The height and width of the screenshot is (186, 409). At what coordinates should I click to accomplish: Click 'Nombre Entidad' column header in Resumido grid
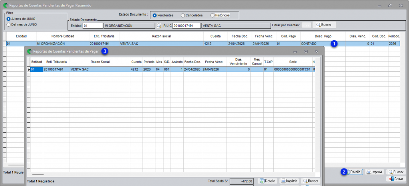63,36
